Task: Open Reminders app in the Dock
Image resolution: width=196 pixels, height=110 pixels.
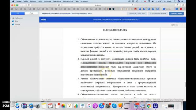Action: [x=57, y=106]
